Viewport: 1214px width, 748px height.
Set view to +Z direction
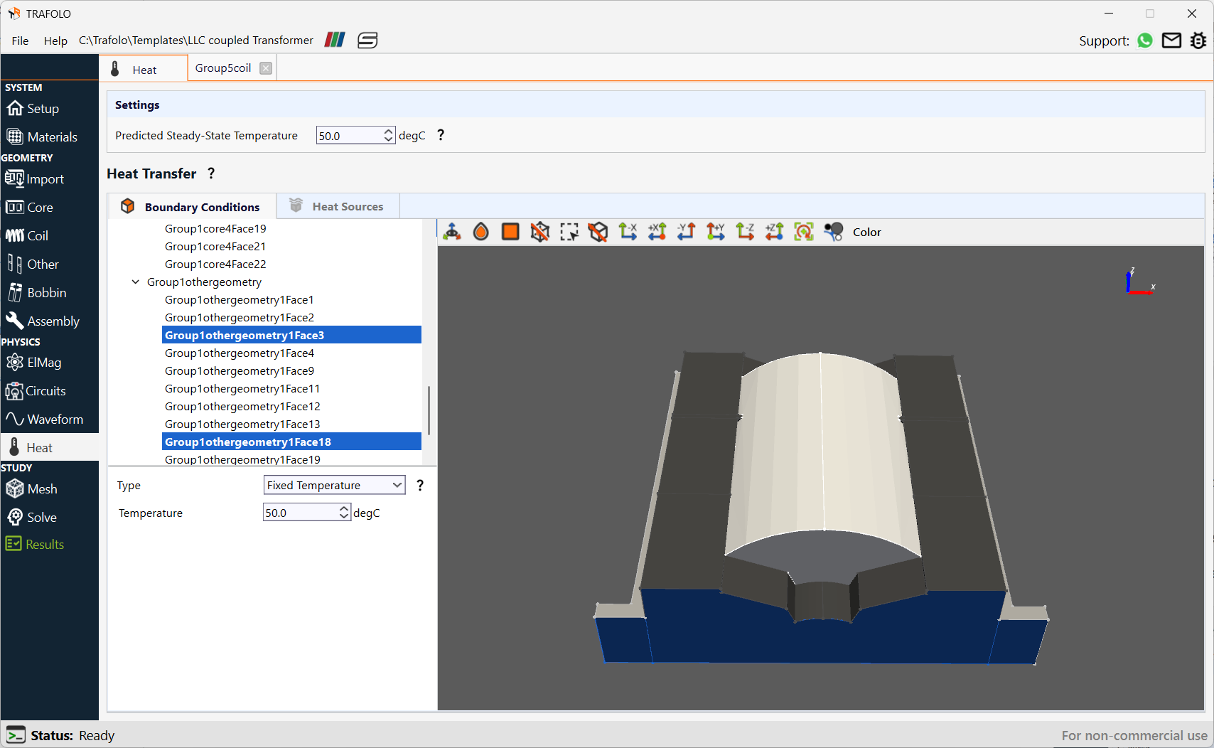pos(774,232)
